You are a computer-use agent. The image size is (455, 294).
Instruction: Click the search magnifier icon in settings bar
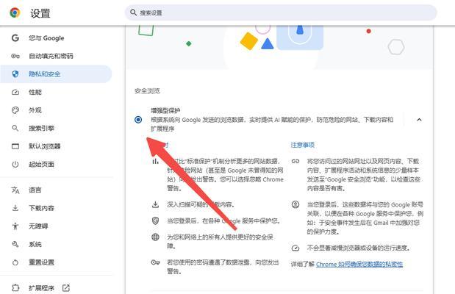click(x=133, y=12)
